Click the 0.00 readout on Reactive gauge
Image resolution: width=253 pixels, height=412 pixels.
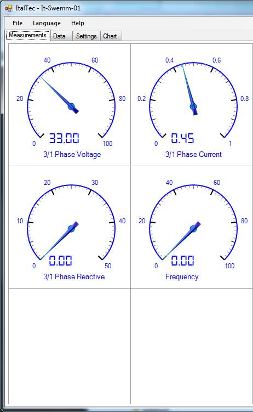61,261
